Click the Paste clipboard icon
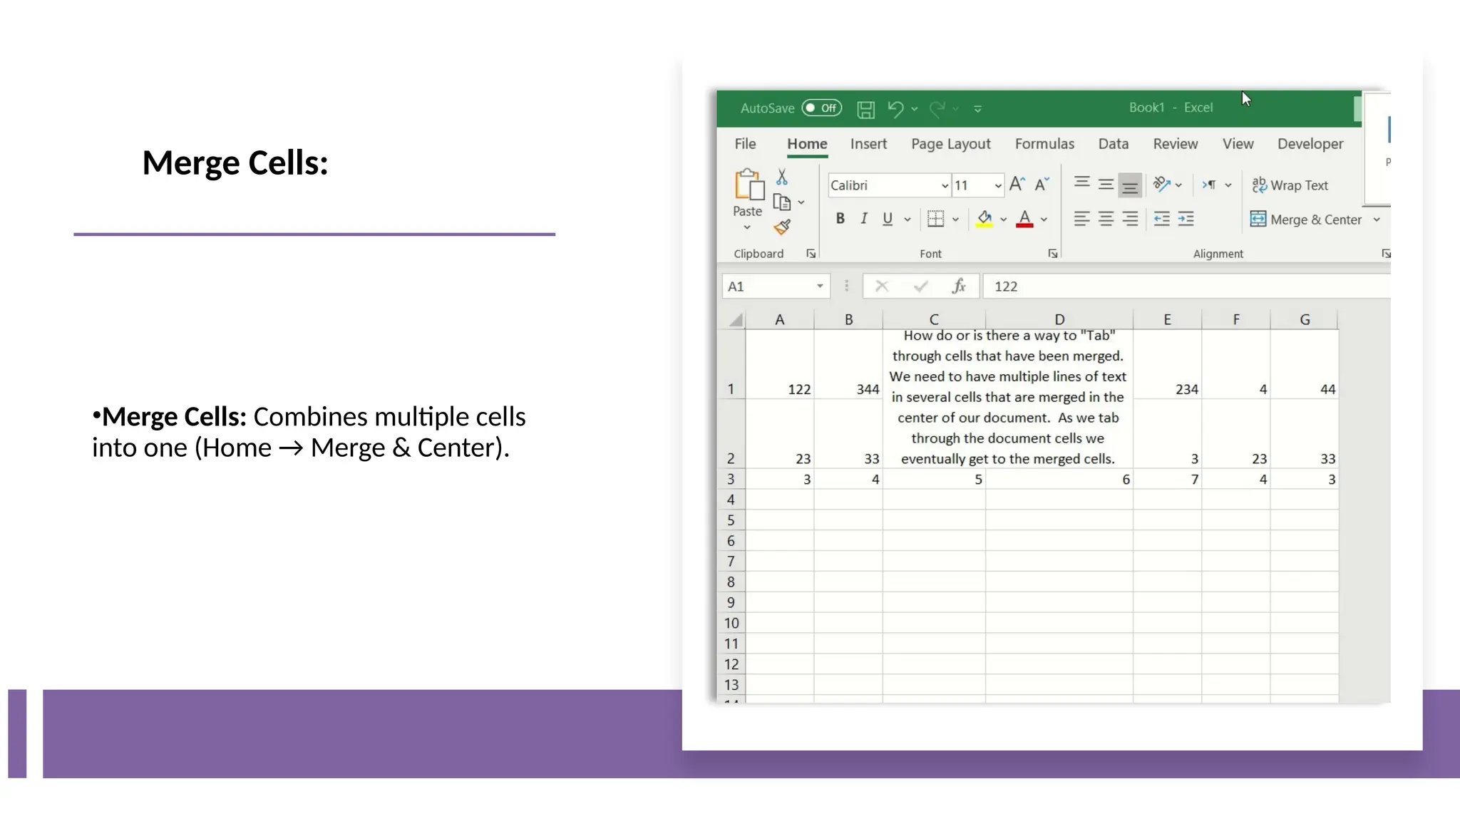This screenshot has height=821, width=1460. [748, 185]
